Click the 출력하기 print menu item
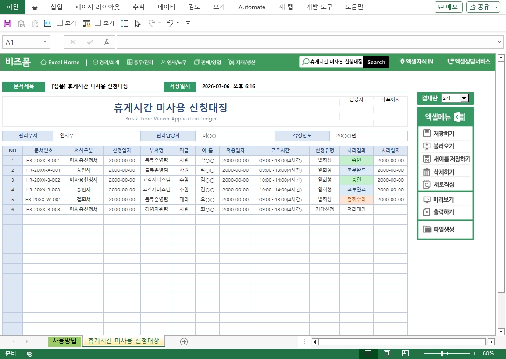 445,212
